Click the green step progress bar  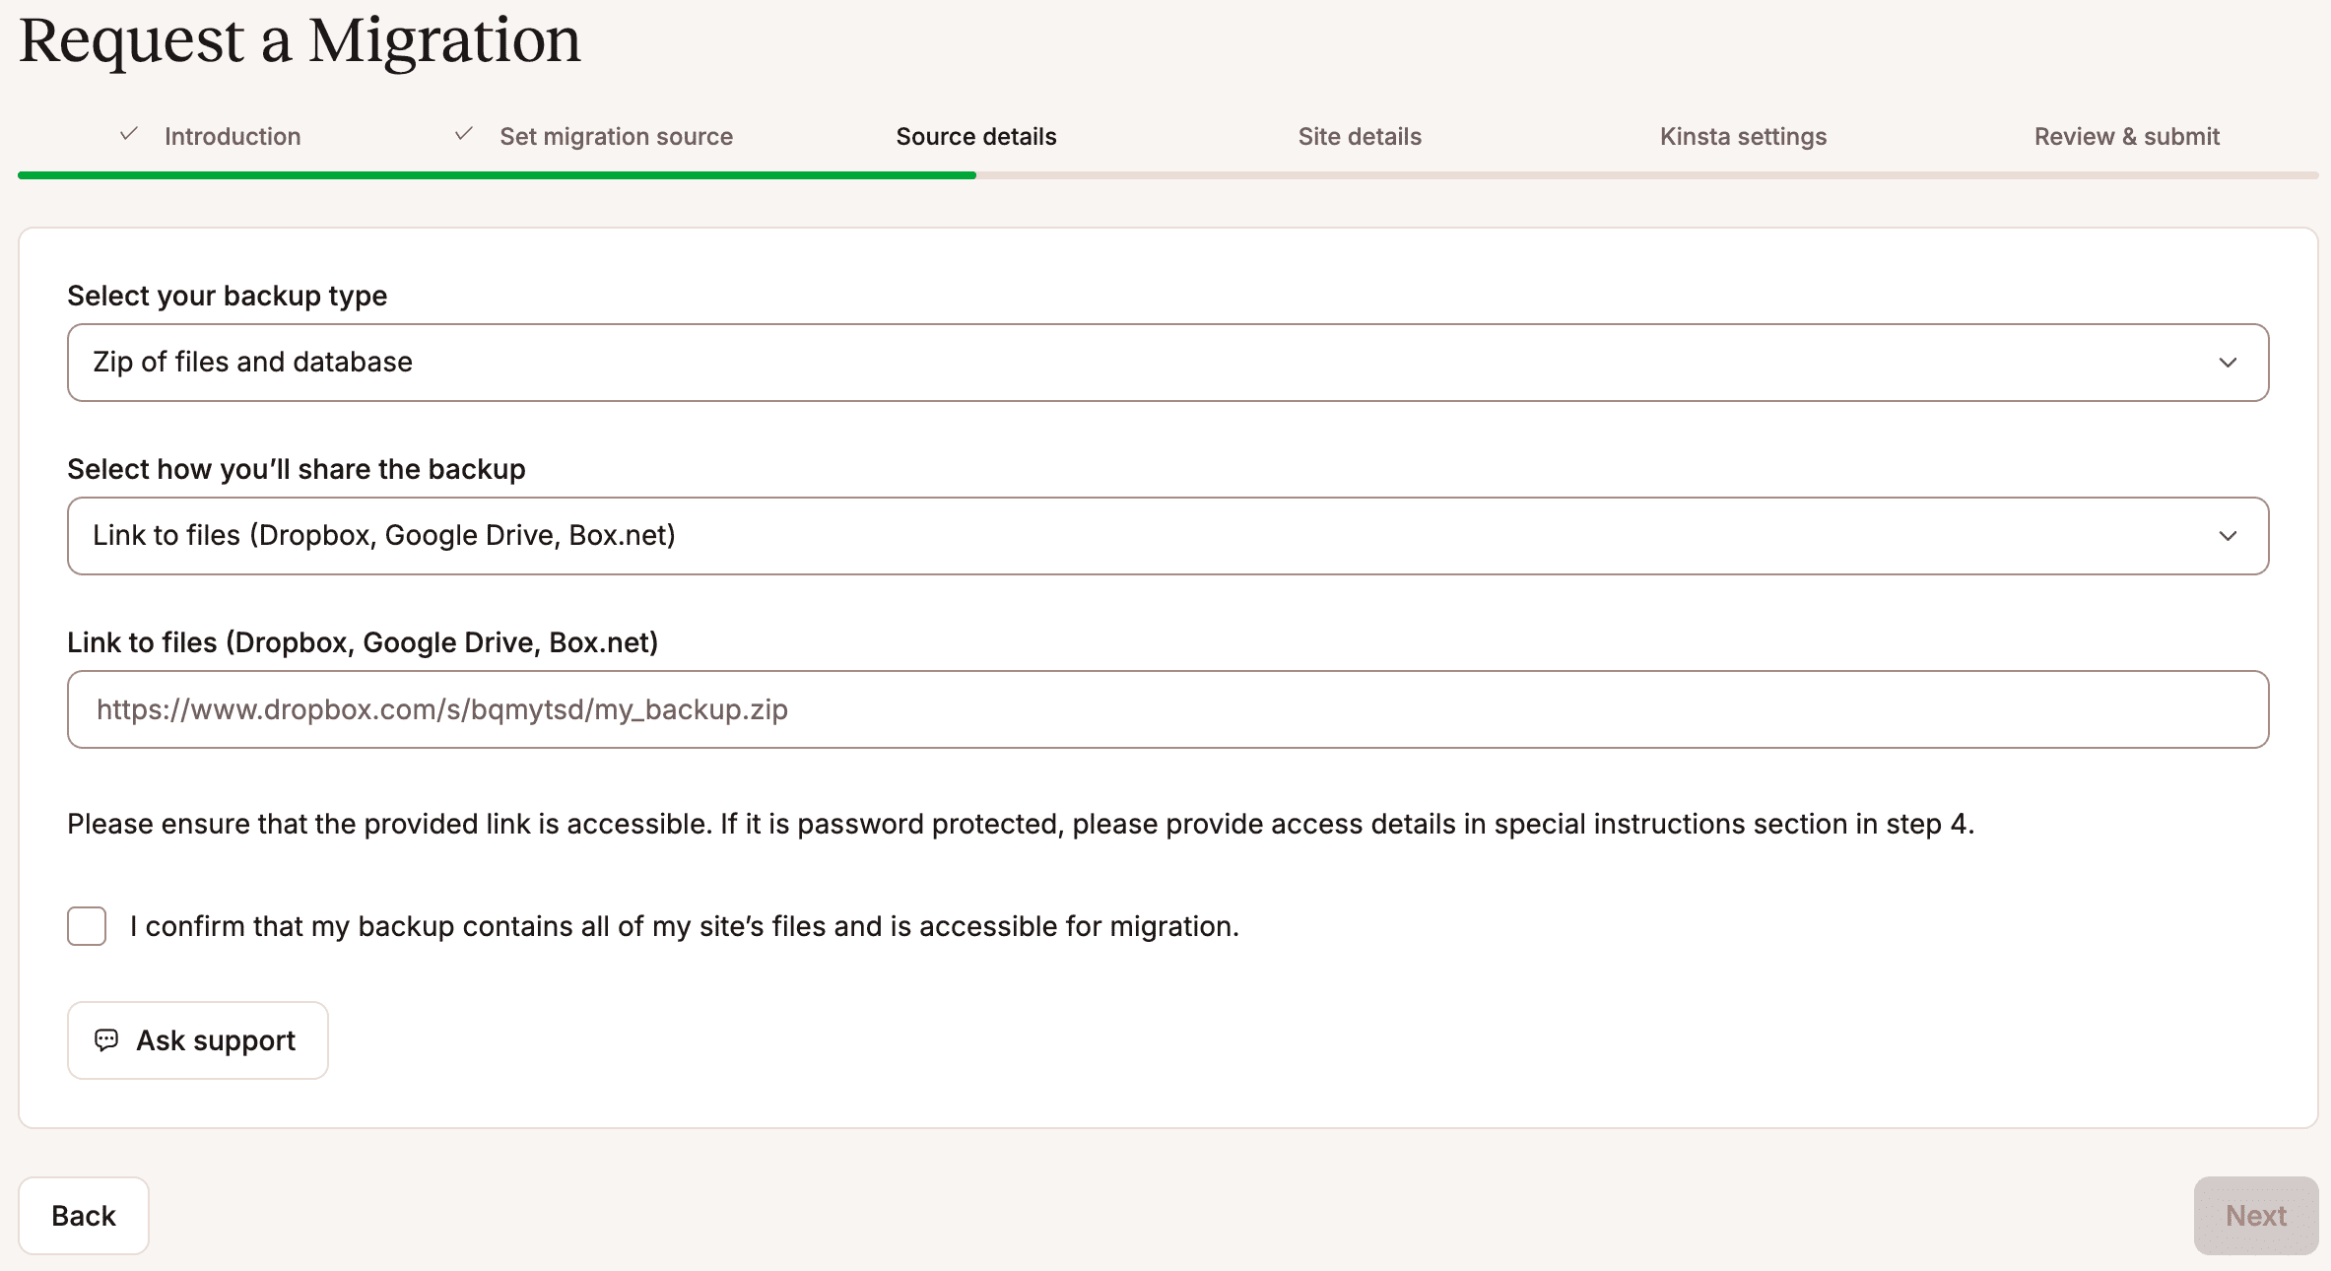[x=497, y=175]
